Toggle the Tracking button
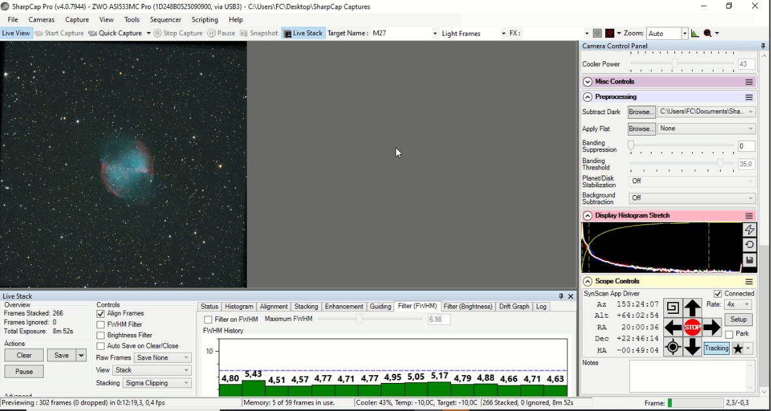Screen dimensions: 771x411 [716, 348]
